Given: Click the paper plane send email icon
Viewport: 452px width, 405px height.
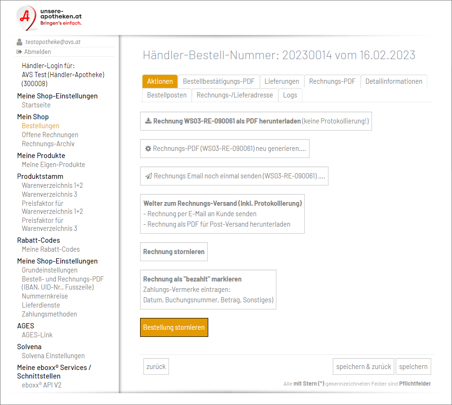Looking at the screenshot, I should pyautogui.click(x=148, y=176).
